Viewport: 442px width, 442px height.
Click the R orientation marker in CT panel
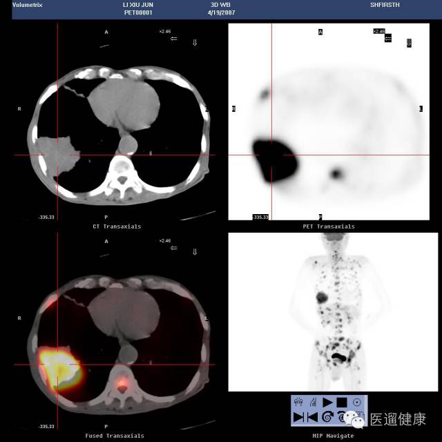tap(19, 109)
